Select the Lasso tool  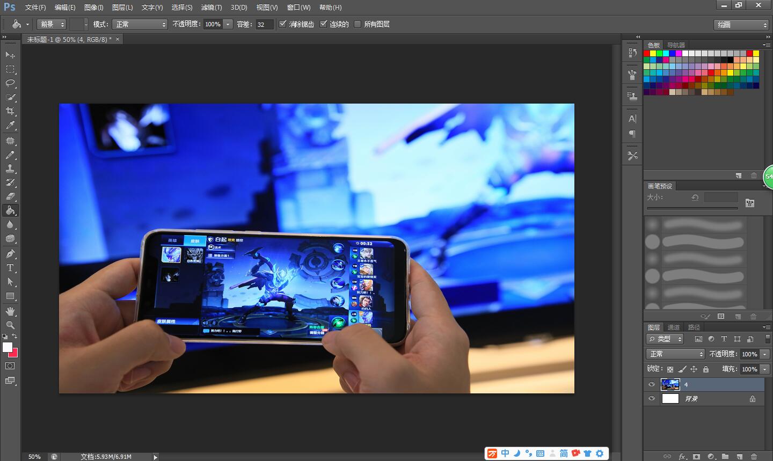coord(10,83)
